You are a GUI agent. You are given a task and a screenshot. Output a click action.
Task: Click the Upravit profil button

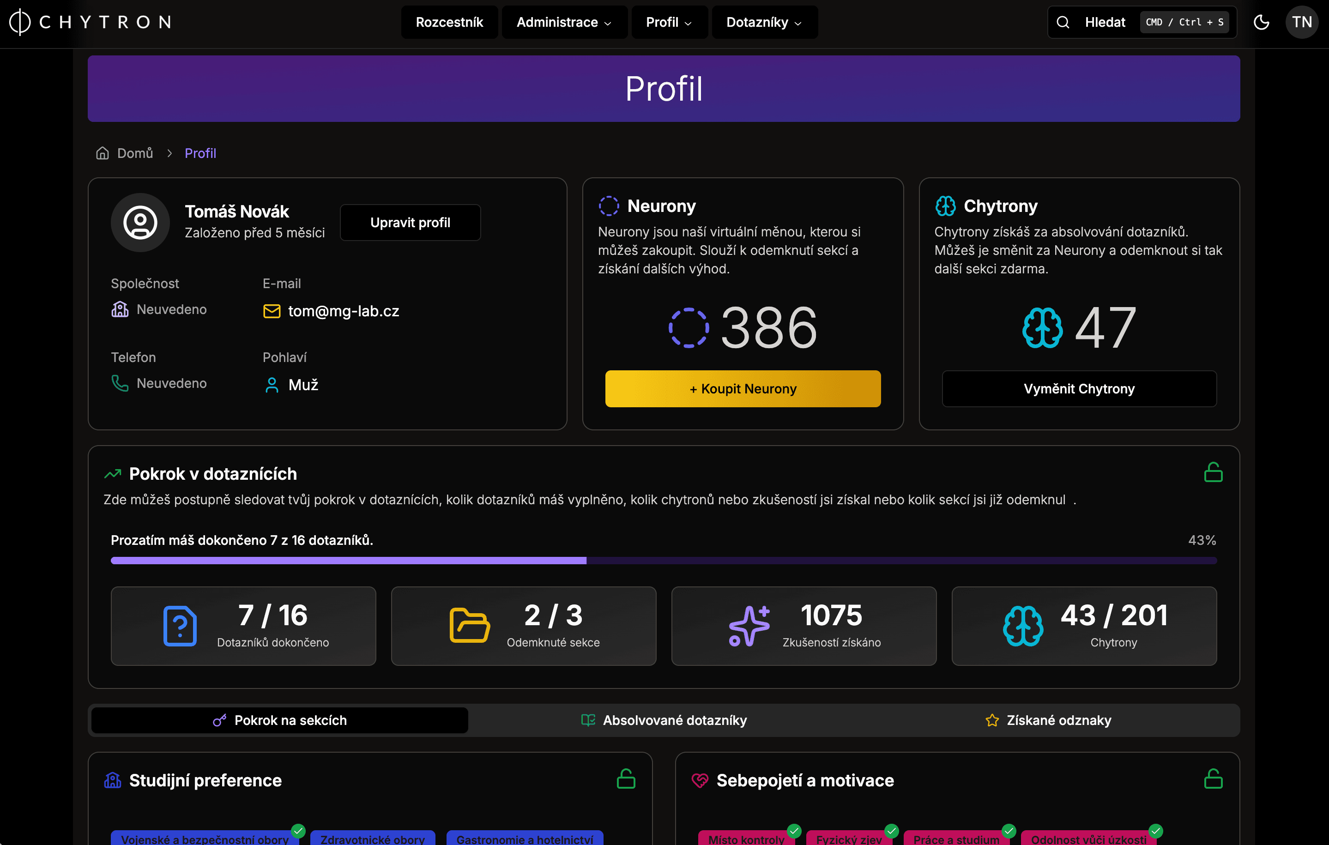(x=410, y=223)
